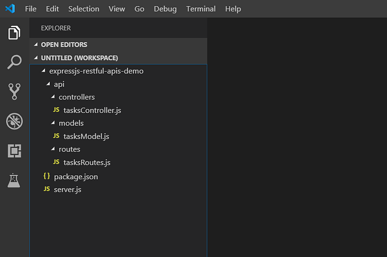Open the Search view icon
Viewport: 387px width, 257px height.
point(14,62)
